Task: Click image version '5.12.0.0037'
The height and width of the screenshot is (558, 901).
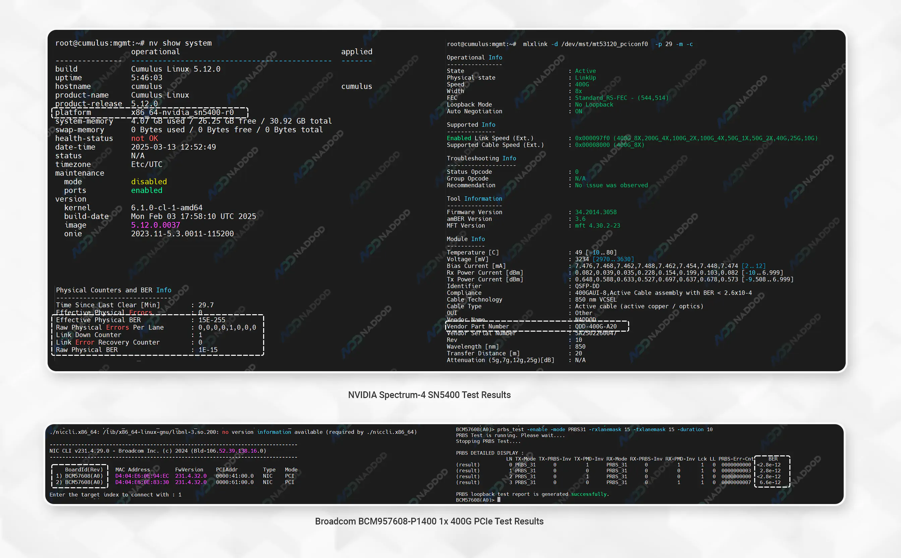Action: [x=155, y=225]
